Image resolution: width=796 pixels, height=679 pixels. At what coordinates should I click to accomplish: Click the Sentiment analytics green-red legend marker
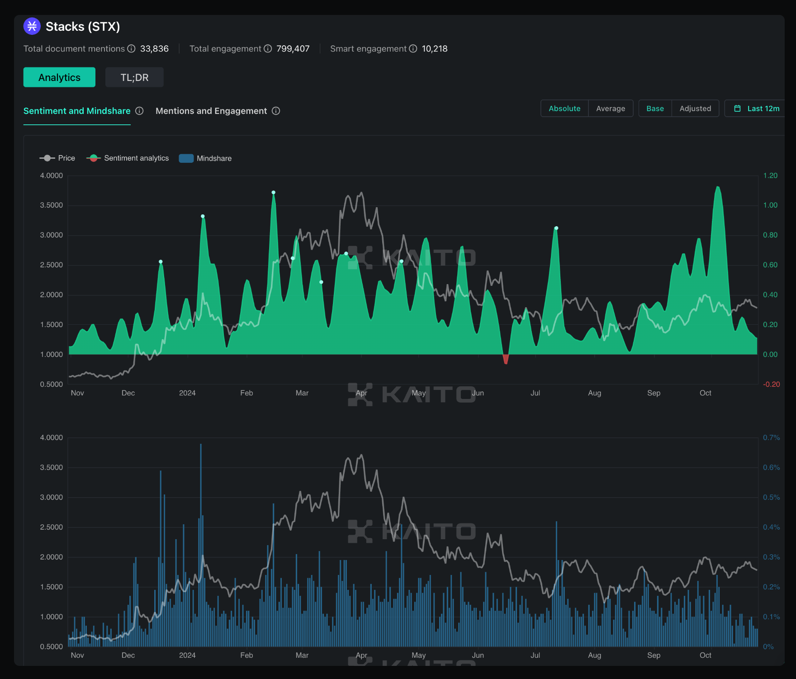coord(94,158)
